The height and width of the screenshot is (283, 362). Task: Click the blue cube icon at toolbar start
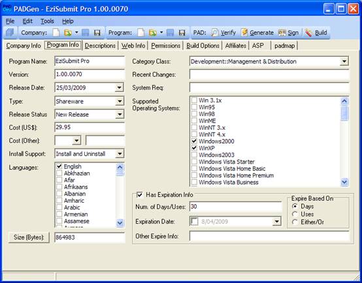[x=10, y=33]
